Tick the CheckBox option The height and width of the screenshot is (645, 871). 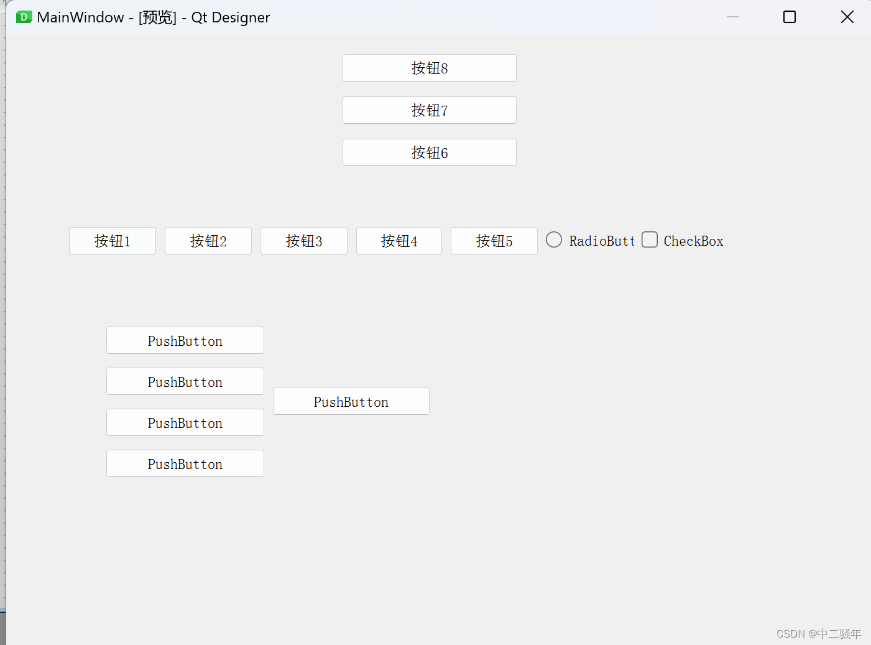(x=683, y=240)
